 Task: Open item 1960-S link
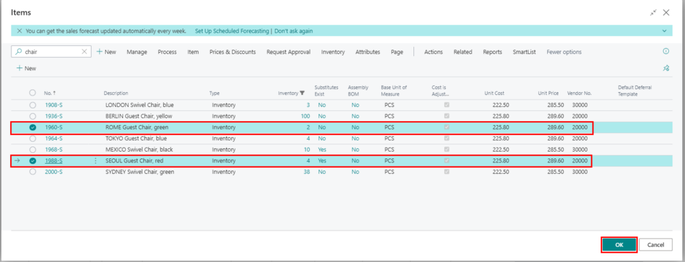54,128
